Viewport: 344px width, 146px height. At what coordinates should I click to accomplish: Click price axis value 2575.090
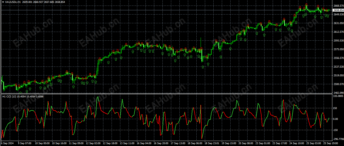tap(338, 49)
